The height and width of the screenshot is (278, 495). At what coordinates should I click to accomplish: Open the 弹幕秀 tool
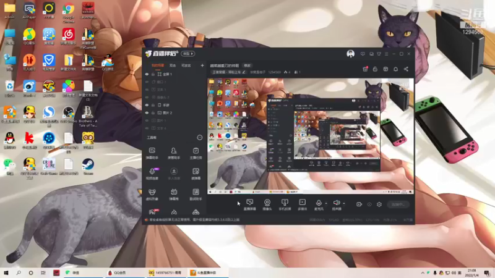(174, 195)
